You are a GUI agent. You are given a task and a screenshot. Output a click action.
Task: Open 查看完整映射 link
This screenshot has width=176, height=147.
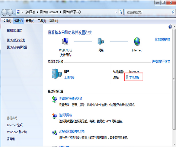coord(162,40)
